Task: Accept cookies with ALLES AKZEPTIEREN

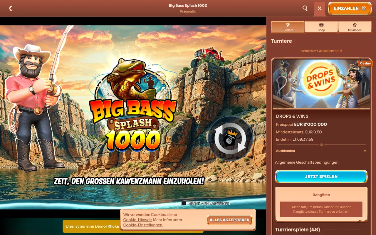Action: [x=229, y=220]
